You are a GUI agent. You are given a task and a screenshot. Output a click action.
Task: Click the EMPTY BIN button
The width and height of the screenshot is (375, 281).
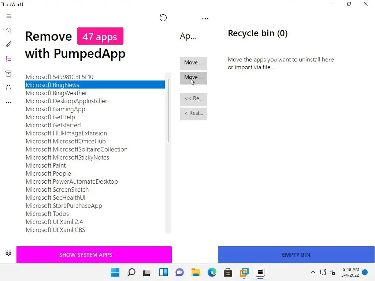coord(296,255)
